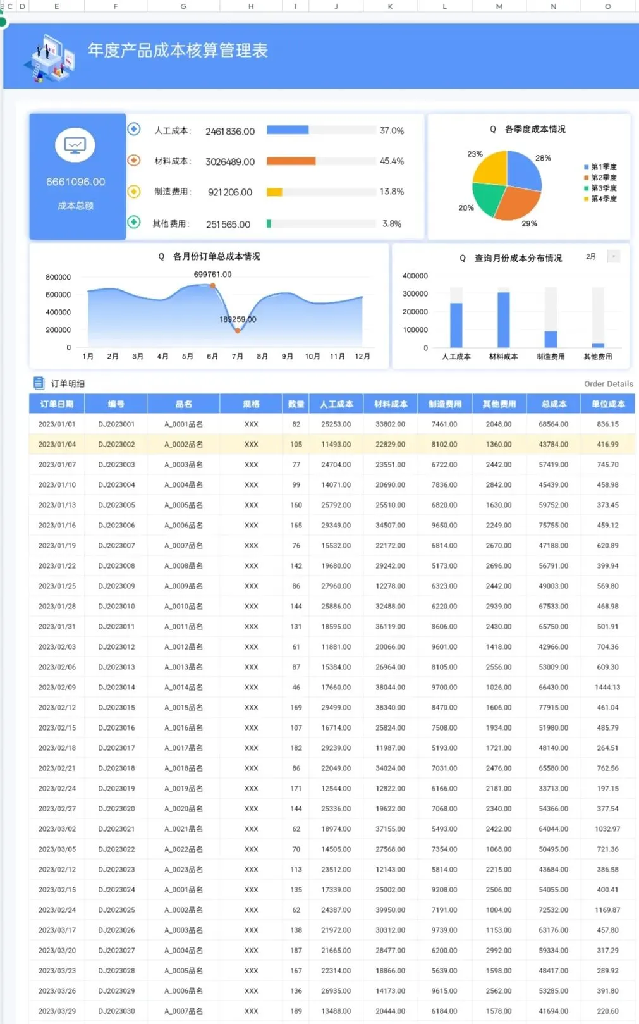639x1024 pixels.
Task: Click the 编号 table header
Action: [116, 404]
